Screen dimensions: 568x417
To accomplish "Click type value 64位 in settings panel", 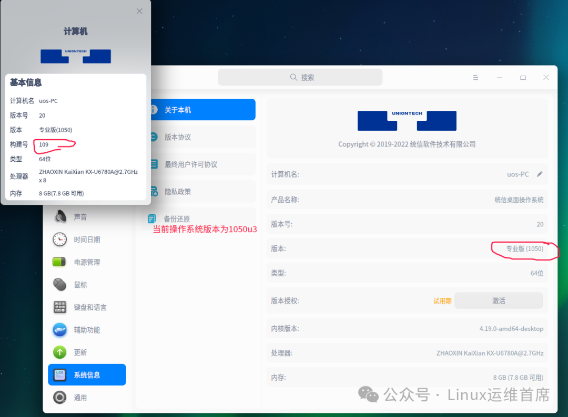I will tap(537, 273).
